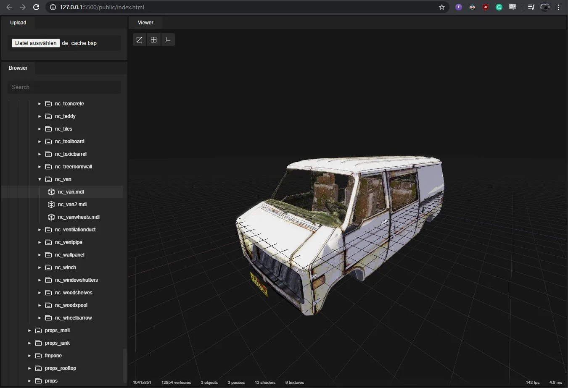The width and height of the screenshot is (568, 388).
Task: Expand the nc_ventilationduct folder
Action: click(x=40, y=230)
